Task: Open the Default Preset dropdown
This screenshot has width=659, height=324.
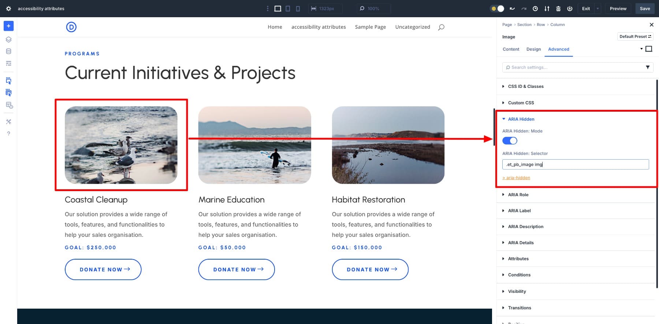Action: (x=635, y=37)
